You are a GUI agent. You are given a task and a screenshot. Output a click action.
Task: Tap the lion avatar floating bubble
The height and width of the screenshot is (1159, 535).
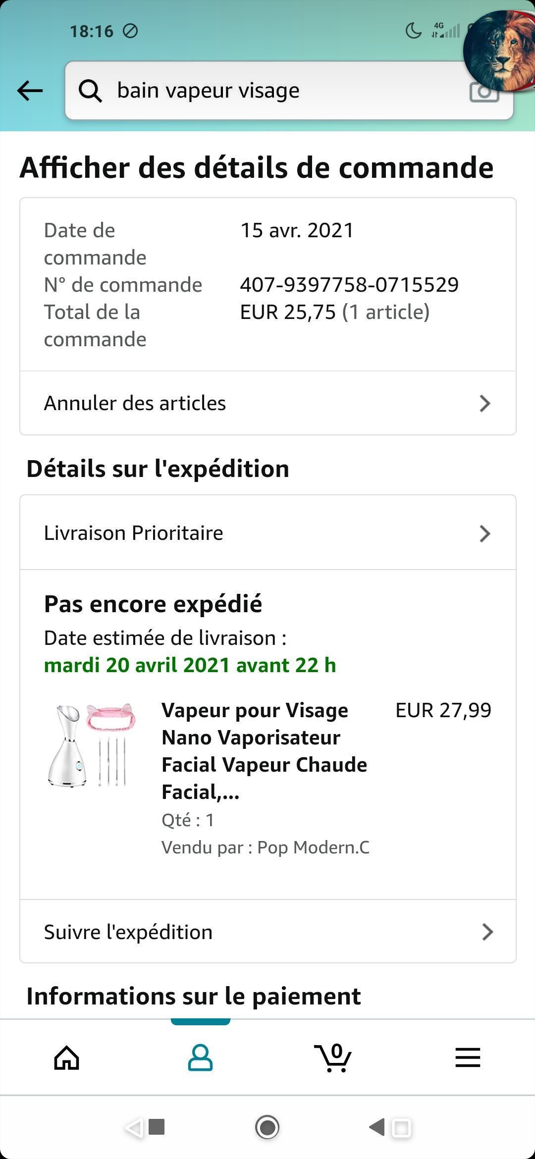(500, 50)
